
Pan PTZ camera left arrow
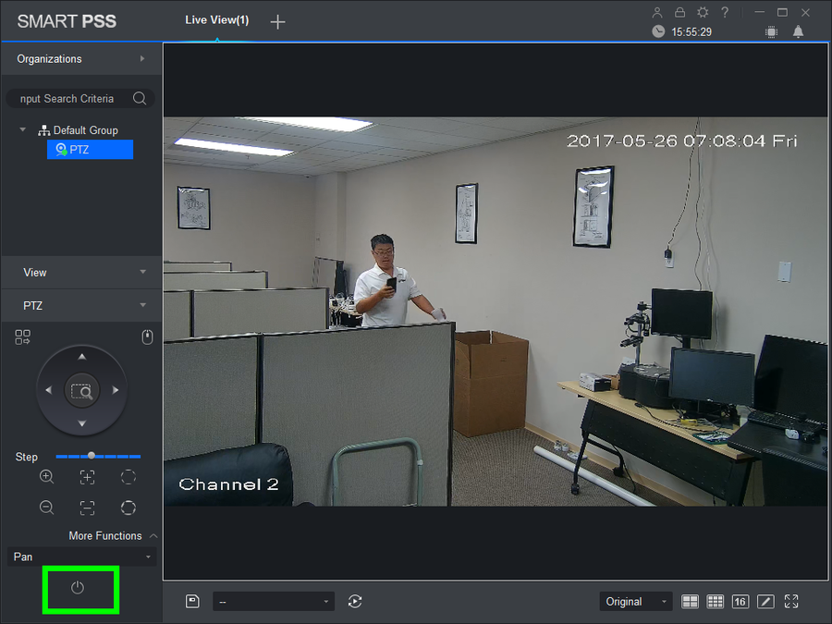coord(49,390)
